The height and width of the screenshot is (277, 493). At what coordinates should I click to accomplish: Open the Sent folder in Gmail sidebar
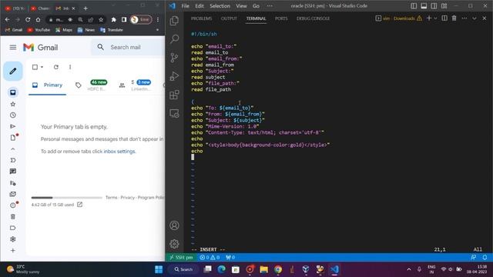click(13, 126)
